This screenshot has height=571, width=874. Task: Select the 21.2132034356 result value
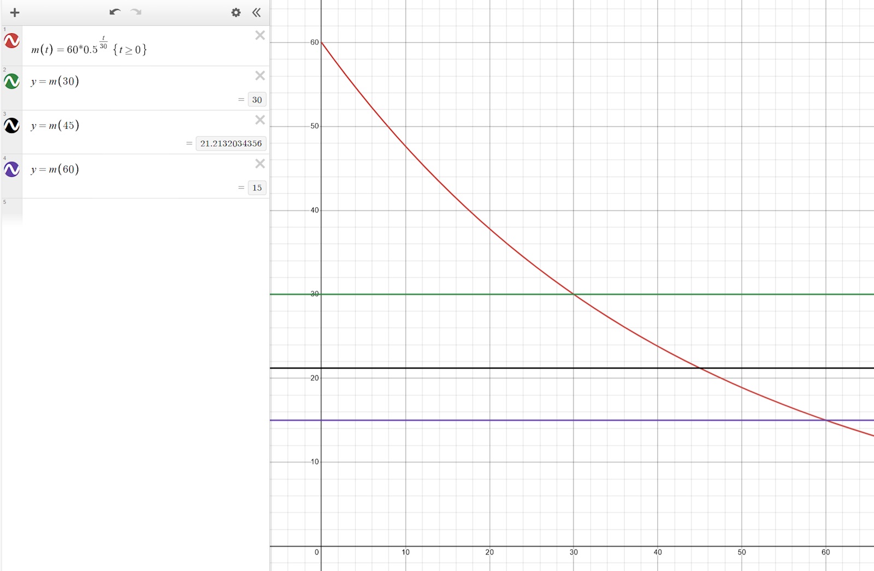[x=231, y=143]
